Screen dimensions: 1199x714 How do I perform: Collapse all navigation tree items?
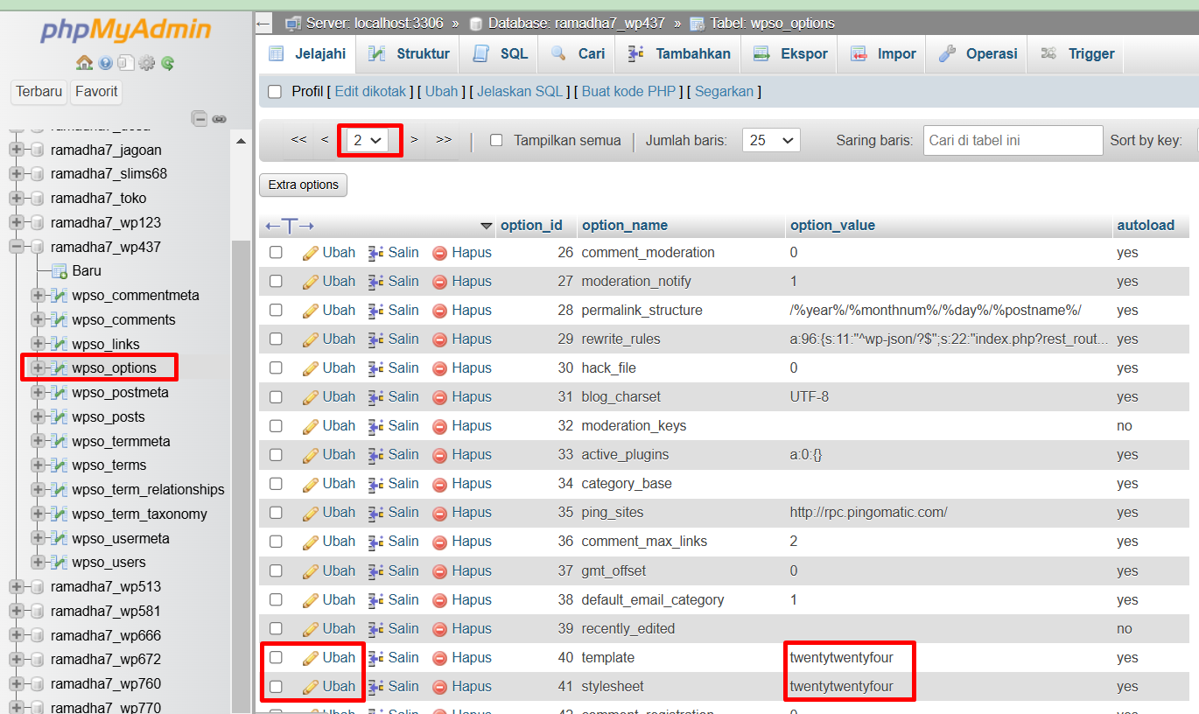[x=200, y=118]
